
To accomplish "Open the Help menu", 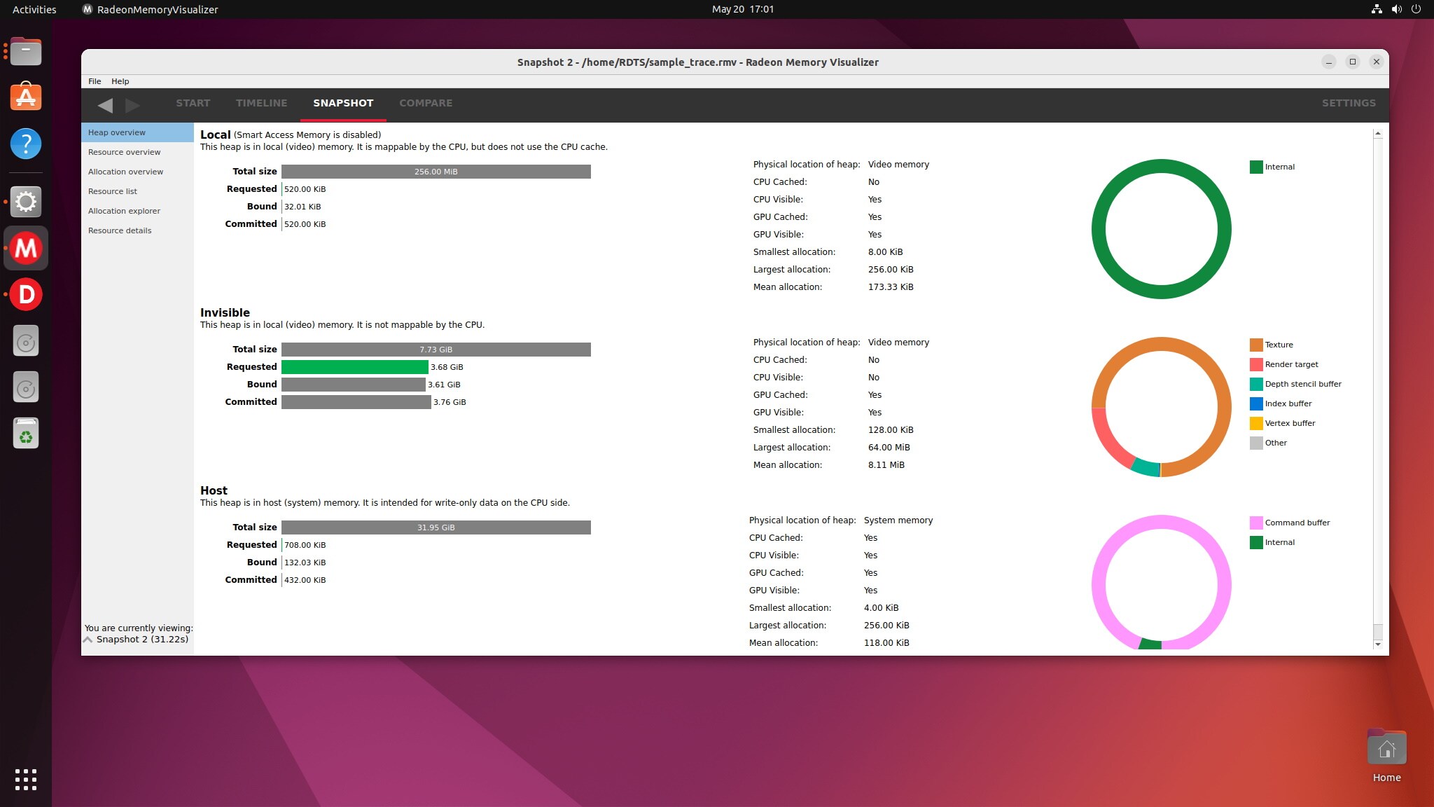I will click(x=120, y=81).
